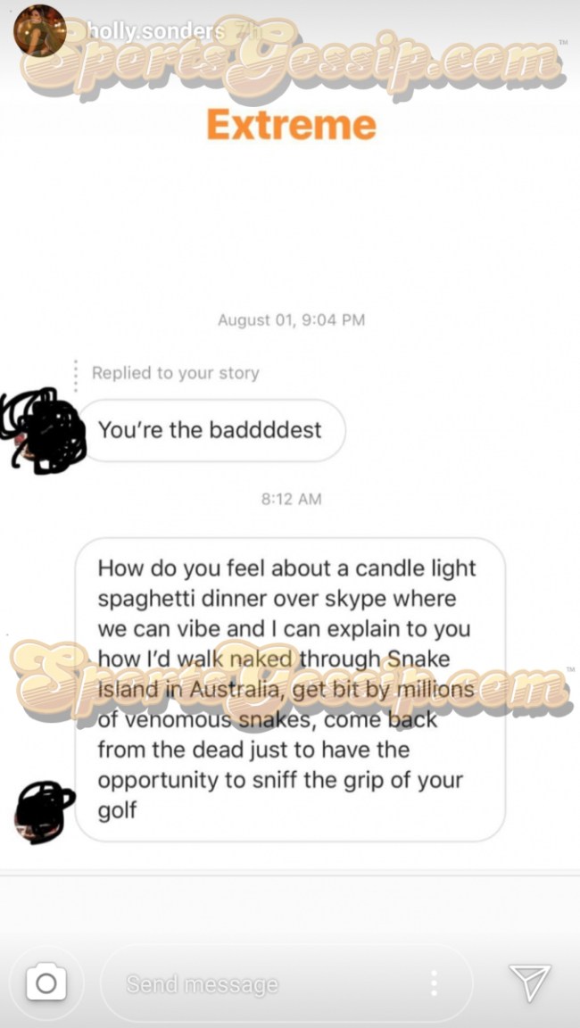Tap the paper plane share icon

point(529,982)
